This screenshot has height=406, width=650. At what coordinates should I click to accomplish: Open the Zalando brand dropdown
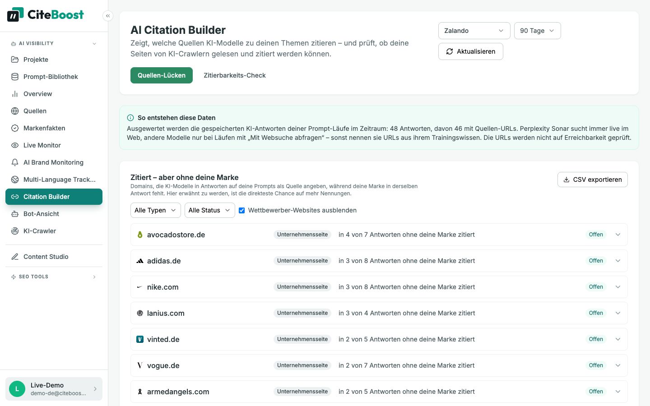tap(474, 31)
